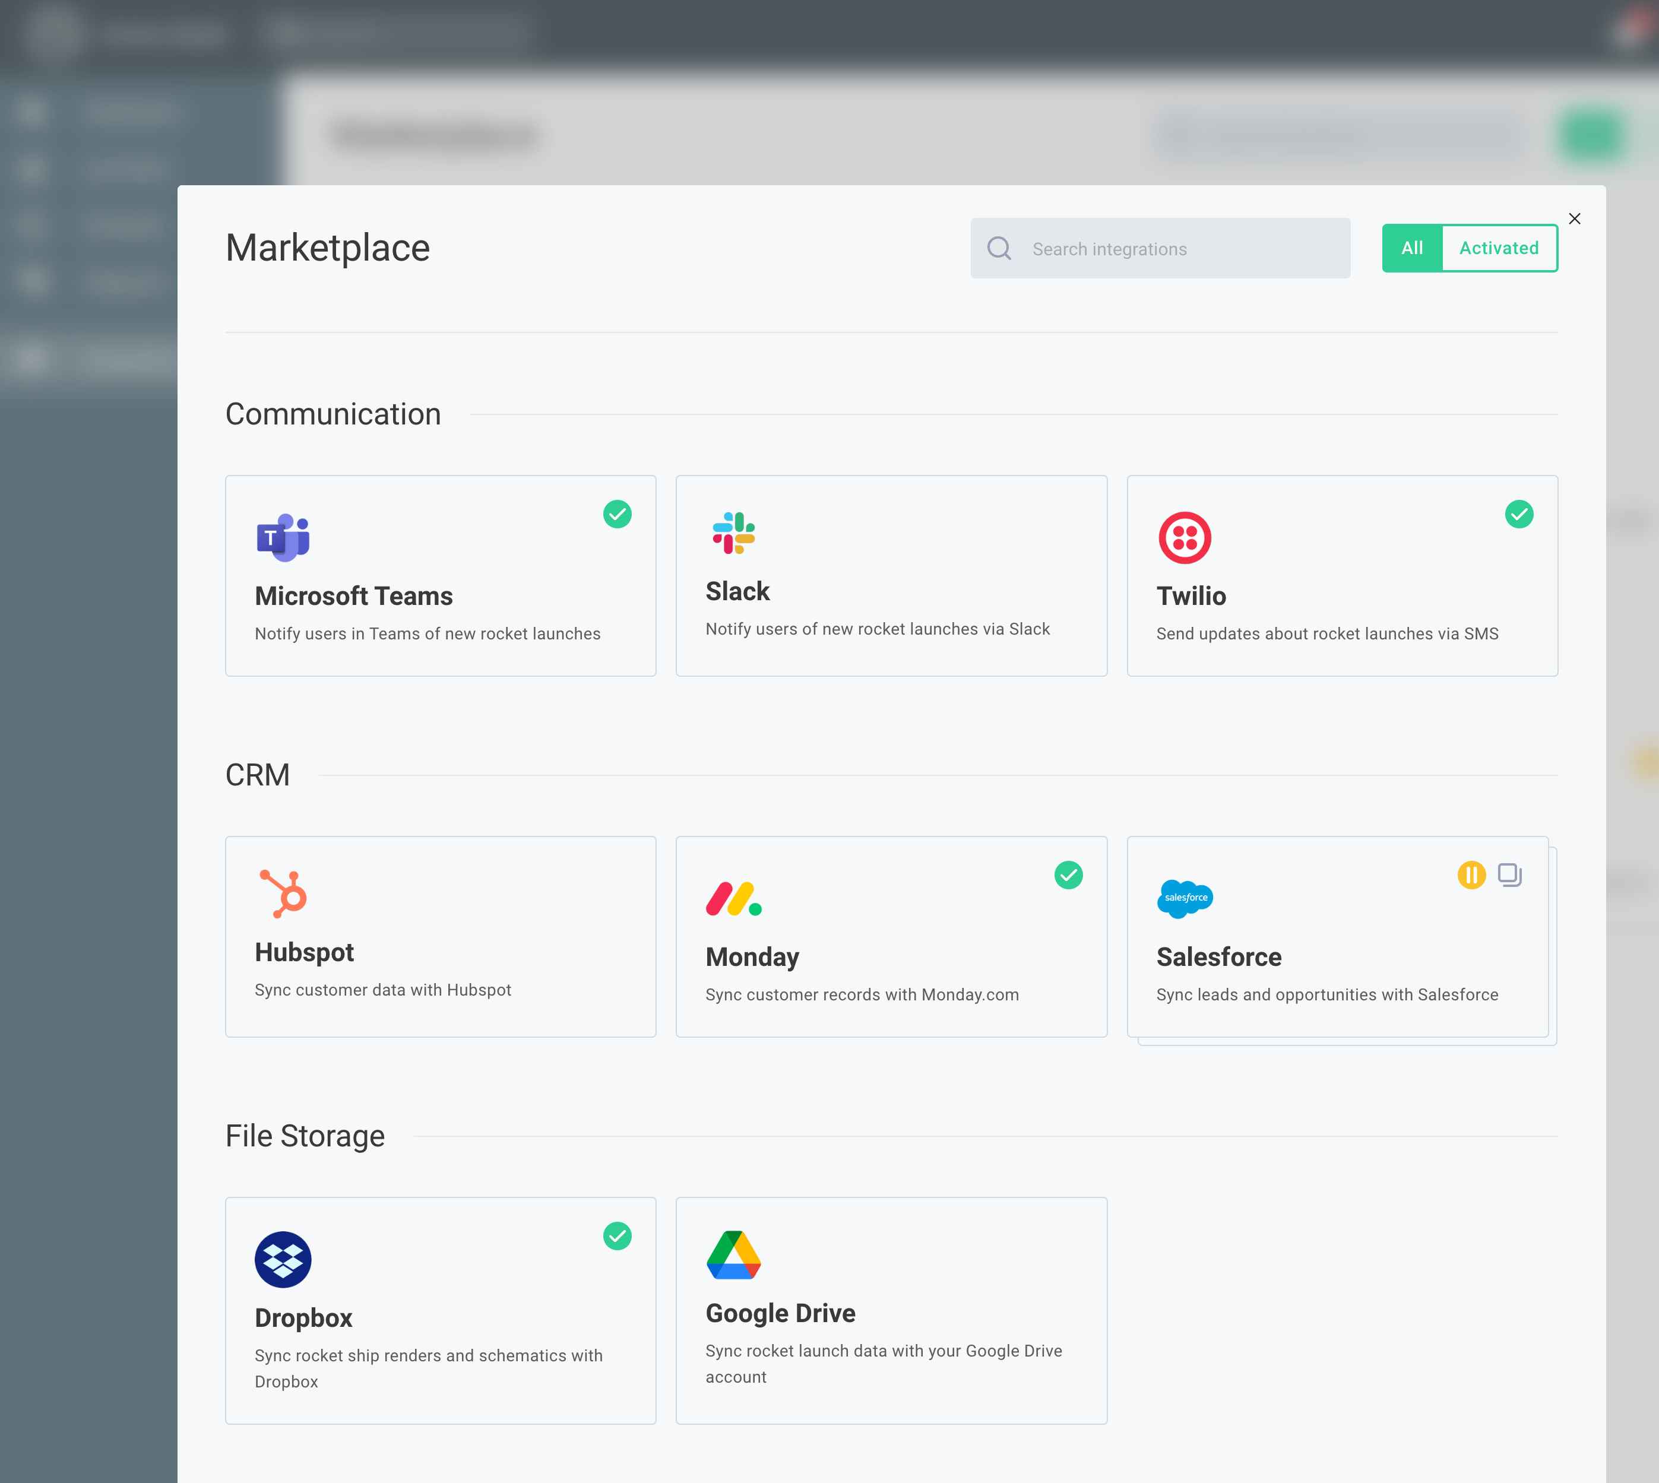Click the Monday.com integration icon
The image size is (1659, 1483).
click(x=734, y=898)
